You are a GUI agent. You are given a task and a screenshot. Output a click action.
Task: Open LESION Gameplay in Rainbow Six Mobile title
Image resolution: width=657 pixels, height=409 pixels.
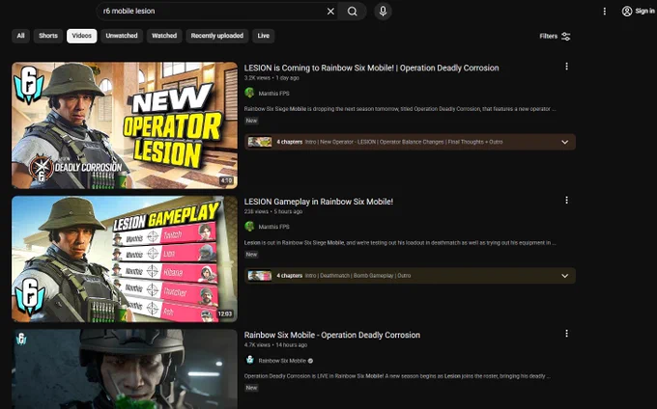(x=319, y=202)
